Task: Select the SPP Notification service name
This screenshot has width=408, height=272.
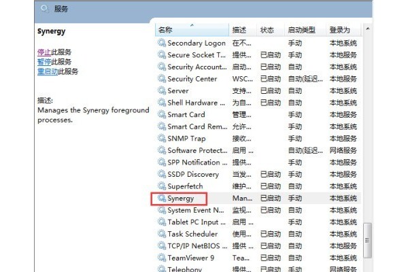Action: click(197, 163)
